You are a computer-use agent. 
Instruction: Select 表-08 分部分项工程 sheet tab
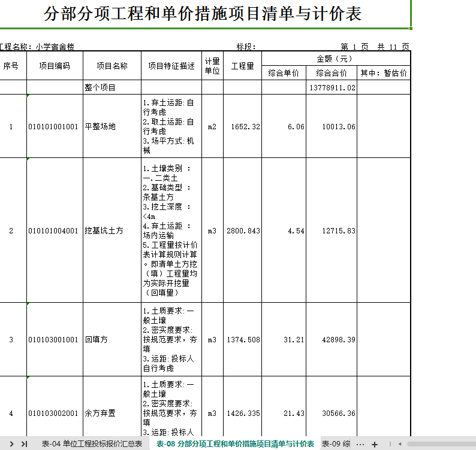(235, 444)
